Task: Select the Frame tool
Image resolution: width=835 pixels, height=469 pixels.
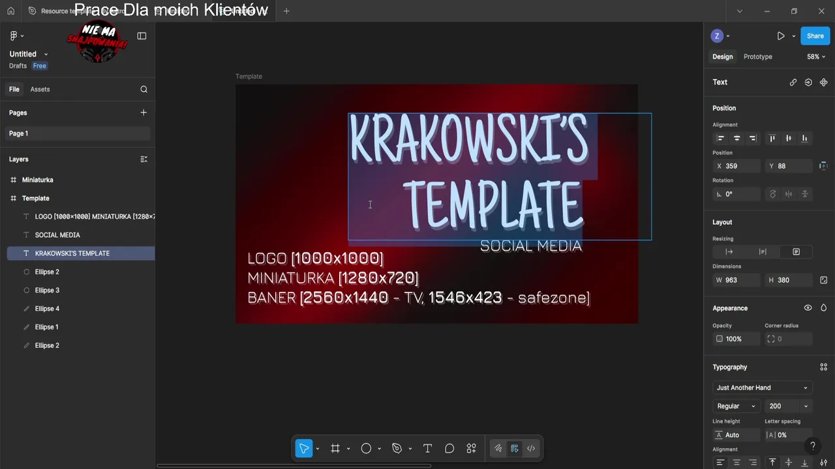Action: [x=335, y=448]
